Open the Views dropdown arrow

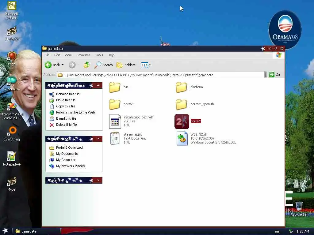[150, 65]
